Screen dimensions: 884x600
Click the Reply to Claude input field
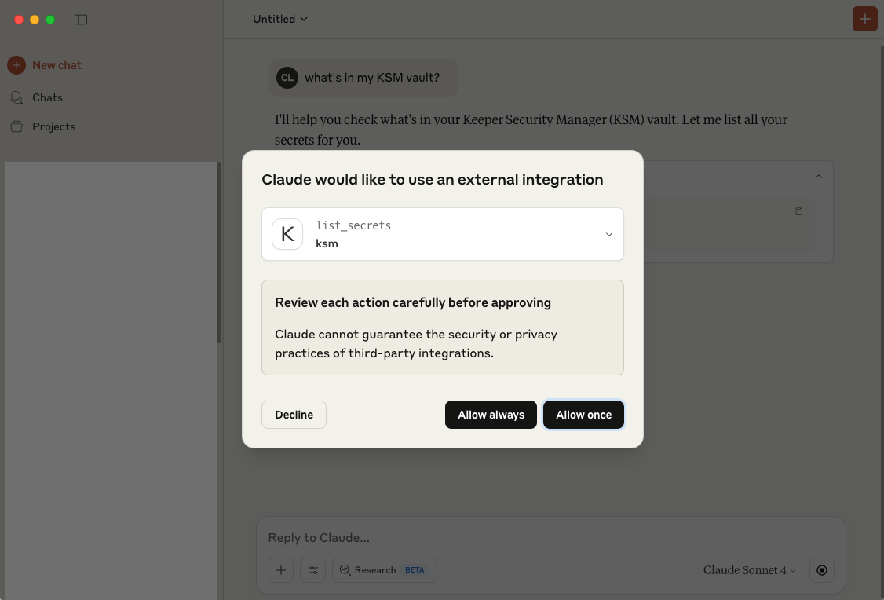(550, 538)
